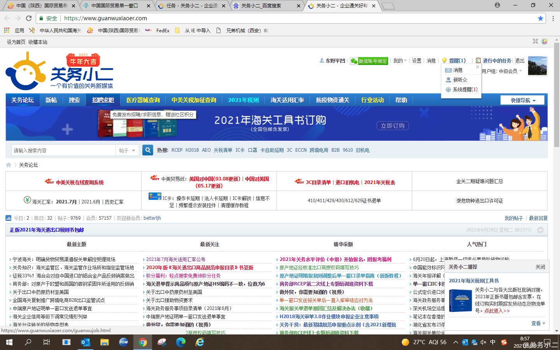560x350 pixels.
Task: Click the 点此进入>> link
Action: (x=497, y=311)
